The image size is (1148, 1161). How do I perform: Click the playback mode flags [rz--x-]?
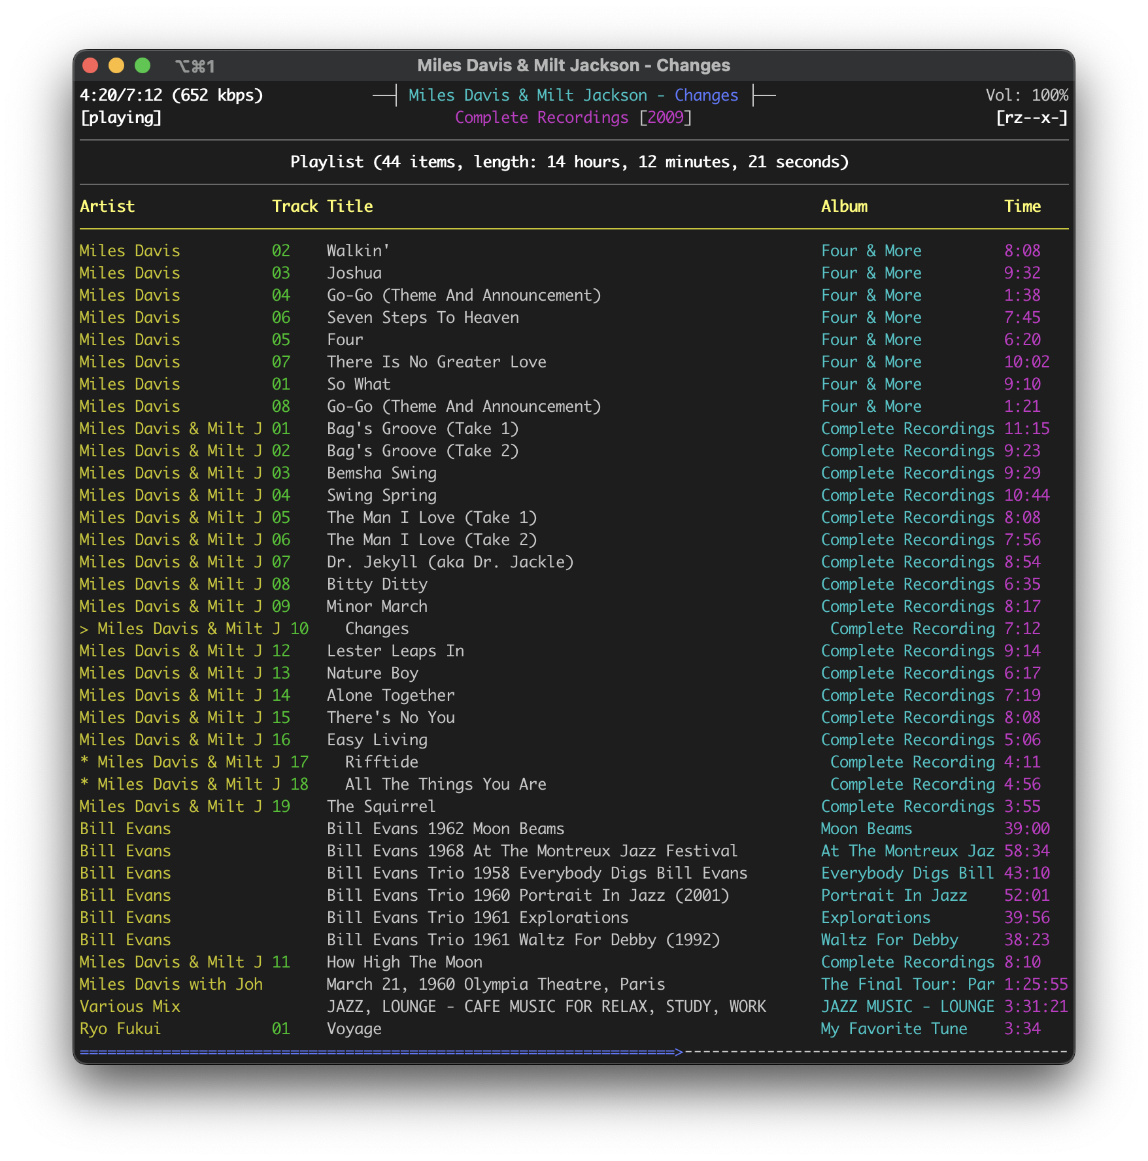click(1032, 118)
